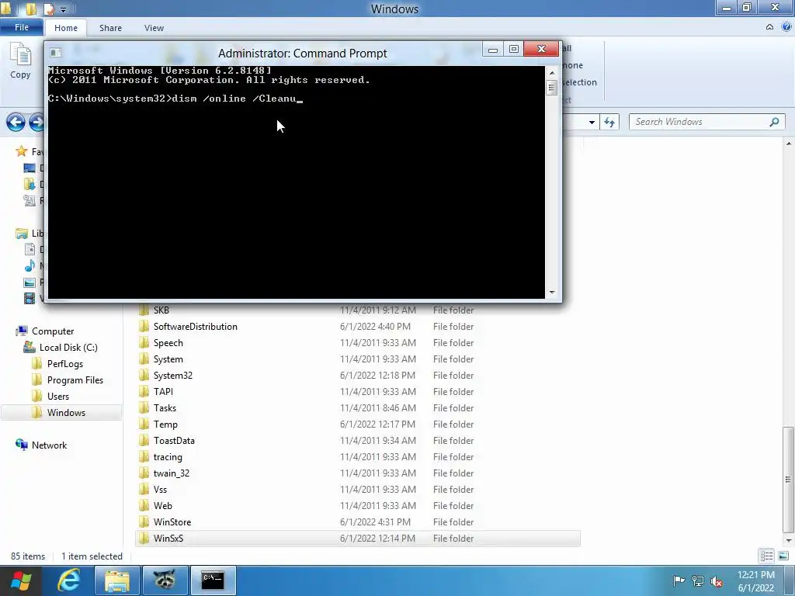Click the search magnifier icon
Screen dimensions: 795x596
pyautogui.click(x=774, y=122)
